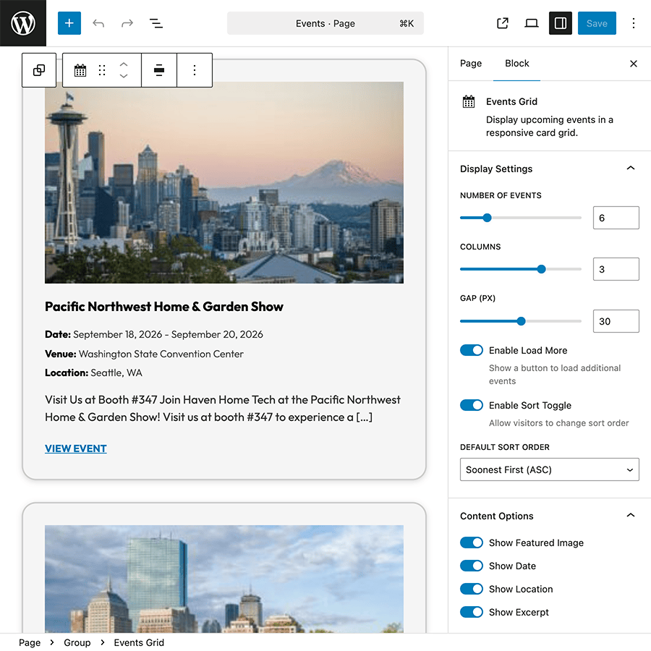Click the Events Grid calendar block icon
651x651 pixels.
[80, 70]
